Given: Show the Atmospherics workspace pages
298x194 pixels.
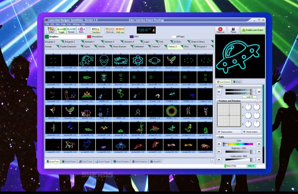Looking at the screenshot, I should (x=108, y=37).
